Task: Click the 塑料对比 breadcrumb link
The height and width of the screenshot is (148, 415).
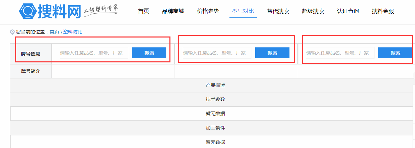Action: pos(73,32)
